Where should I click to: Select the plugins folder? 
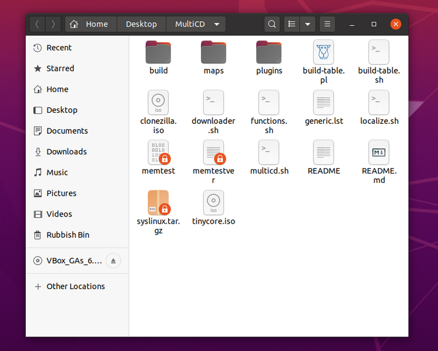pyautogui.click(x=269, y=52)
